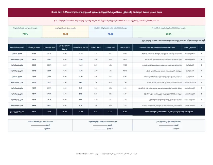Select packaging cost 2.25 in row 1
213x165 pixels.
(x=96, y=54)
